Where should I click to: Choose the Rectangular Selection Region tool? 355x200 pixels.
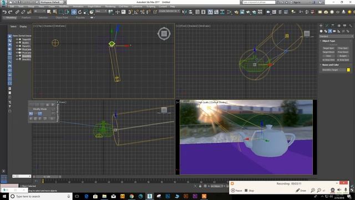tap(61, 12)
